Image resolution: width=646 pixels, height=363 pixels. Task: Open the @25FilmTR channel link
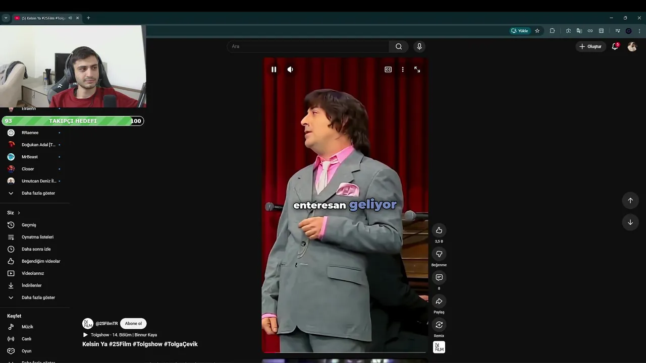[106, 324]
